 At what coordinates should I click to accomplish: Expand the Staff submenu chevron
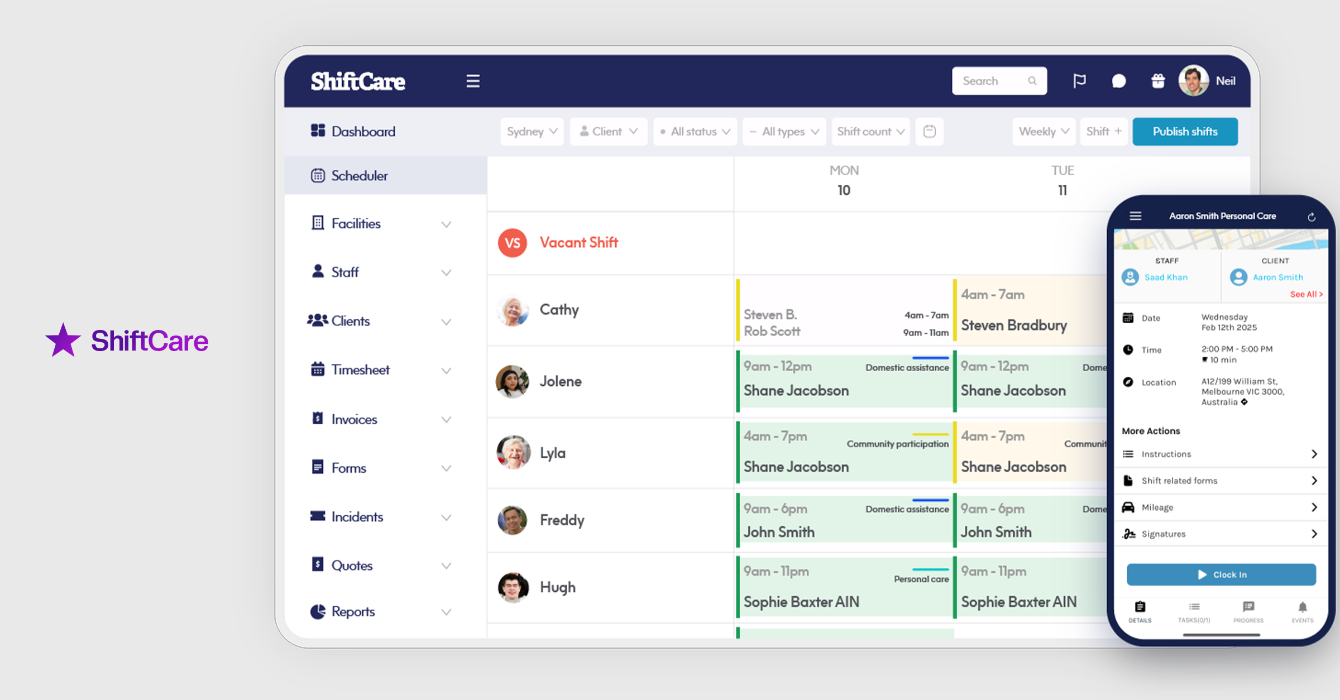click(x=446, y=273)
